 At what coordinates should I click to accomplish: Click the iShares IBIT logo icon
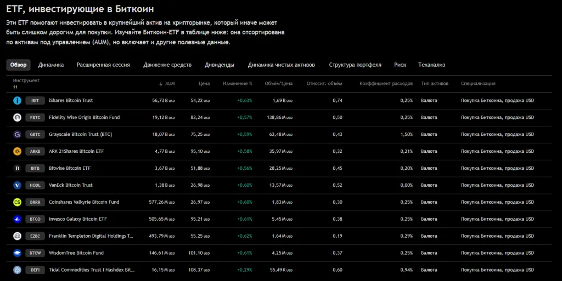coord(17,100)
